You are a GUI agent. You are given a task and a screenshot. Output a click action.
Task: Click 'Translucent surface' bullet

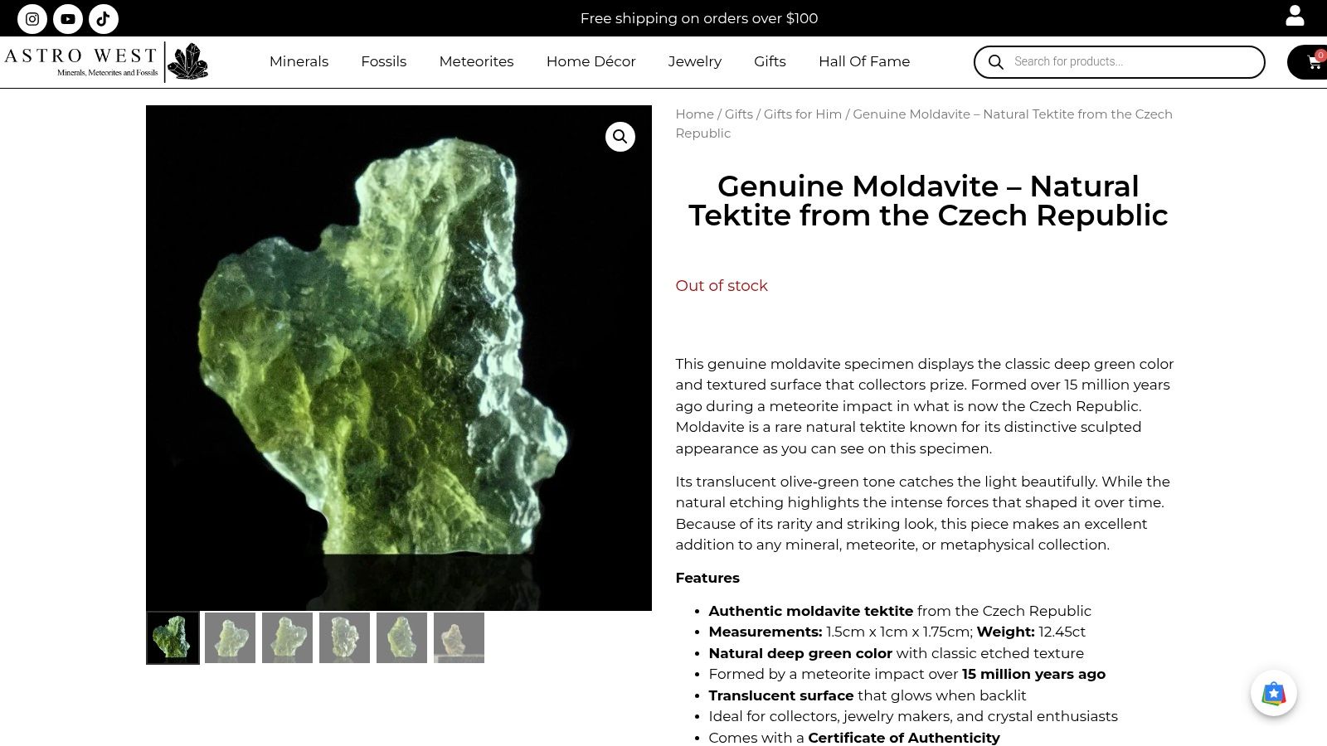(780, 695)
